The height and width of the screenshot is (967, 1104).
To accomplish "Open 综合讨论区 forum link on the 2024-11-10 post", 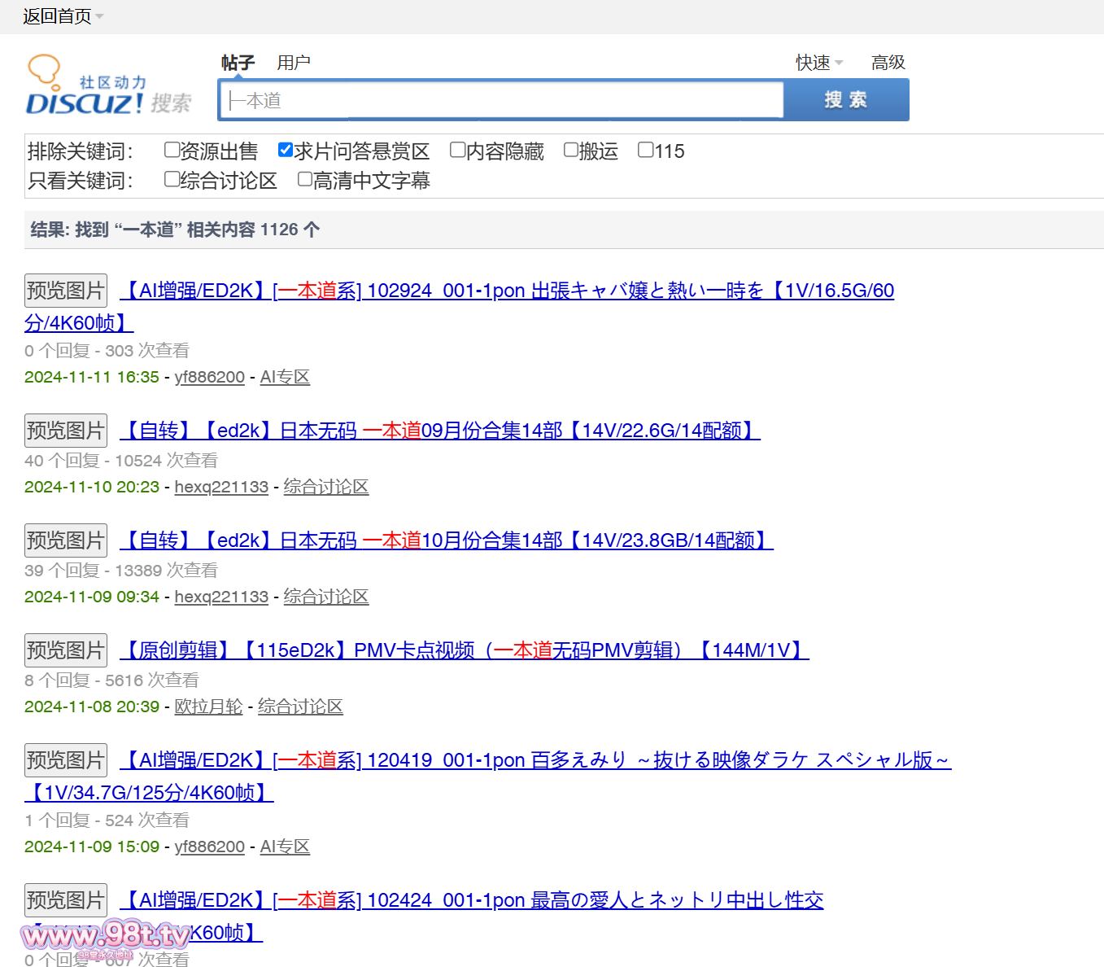I will (x=326, y=487).
